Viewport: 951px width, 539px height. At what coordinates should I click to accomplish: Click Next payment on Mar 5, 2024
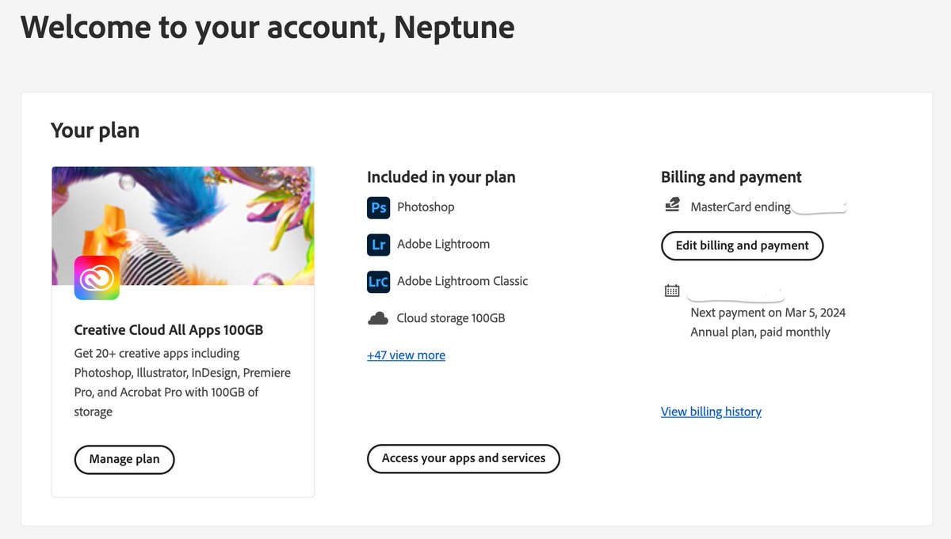click(768, 313)
